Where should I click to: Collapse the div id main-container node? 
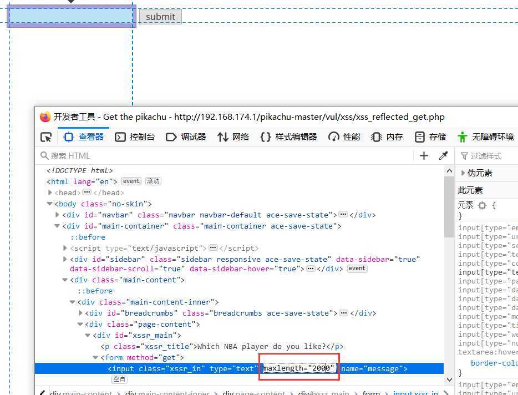(57, 226)
